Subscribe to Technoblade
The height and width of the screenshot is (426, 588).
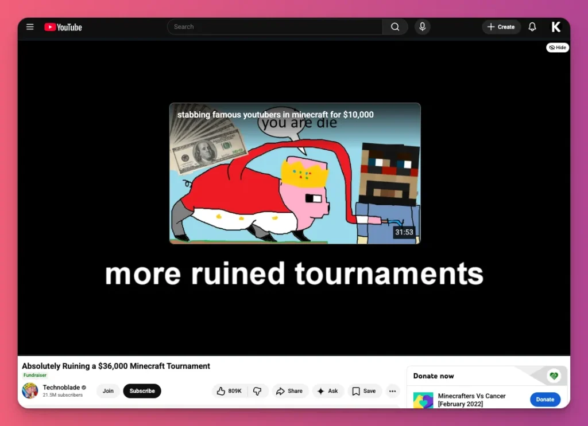tap(142, 390)
